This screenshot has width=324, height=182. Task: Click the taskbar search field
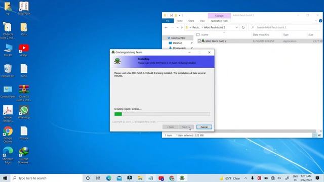pyautogui.click(x=46, y=178)
